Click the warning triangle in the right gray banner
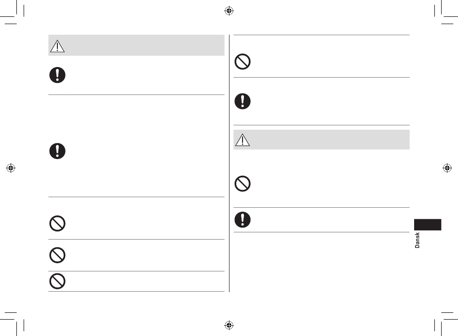The width and height of the screenshot is (458, 336). [242, 140]
